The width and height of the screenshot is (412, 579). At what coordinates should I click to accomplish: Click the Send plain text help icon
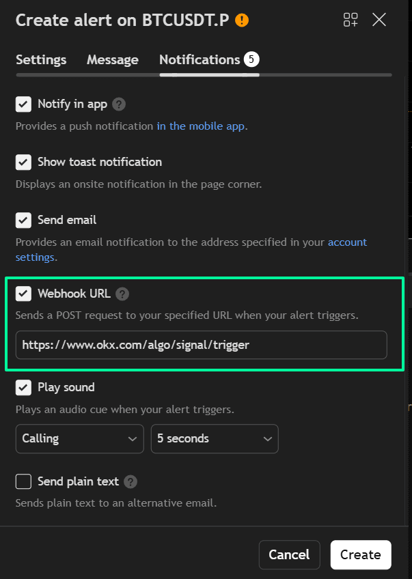[131, 482]
